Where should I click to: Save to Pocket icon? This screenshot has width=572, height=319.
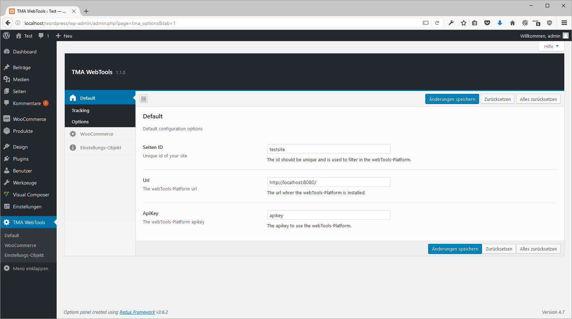point(487,23)
